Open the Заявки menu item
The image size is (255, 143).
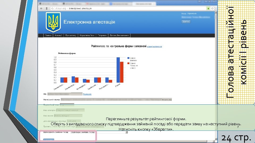48,35
